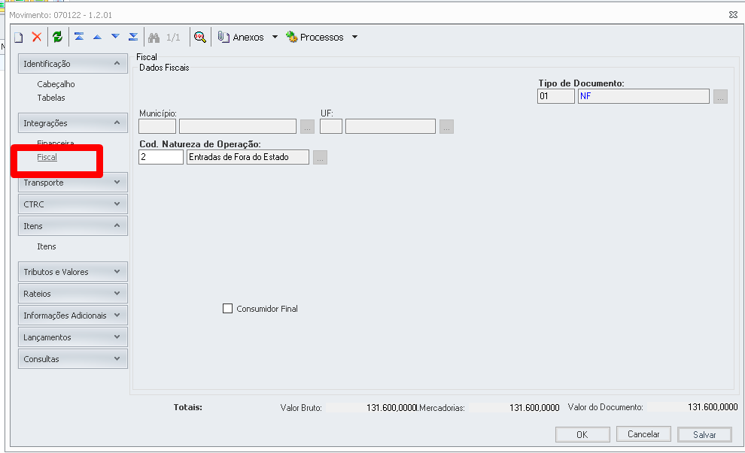745x453 pixels.
Task: Click the Município code field
Action: (x=157, y=126)
